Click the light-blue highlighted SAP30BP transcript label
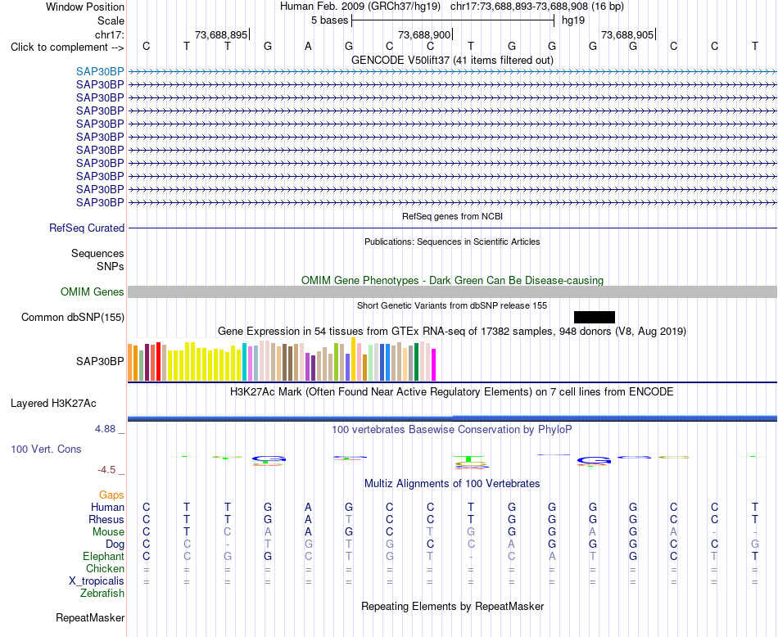The height and width of the screenshot is (637, 778). tap(100, 71)
